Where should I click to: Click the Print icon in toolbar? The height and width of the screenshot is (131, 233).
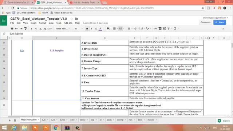12,28
